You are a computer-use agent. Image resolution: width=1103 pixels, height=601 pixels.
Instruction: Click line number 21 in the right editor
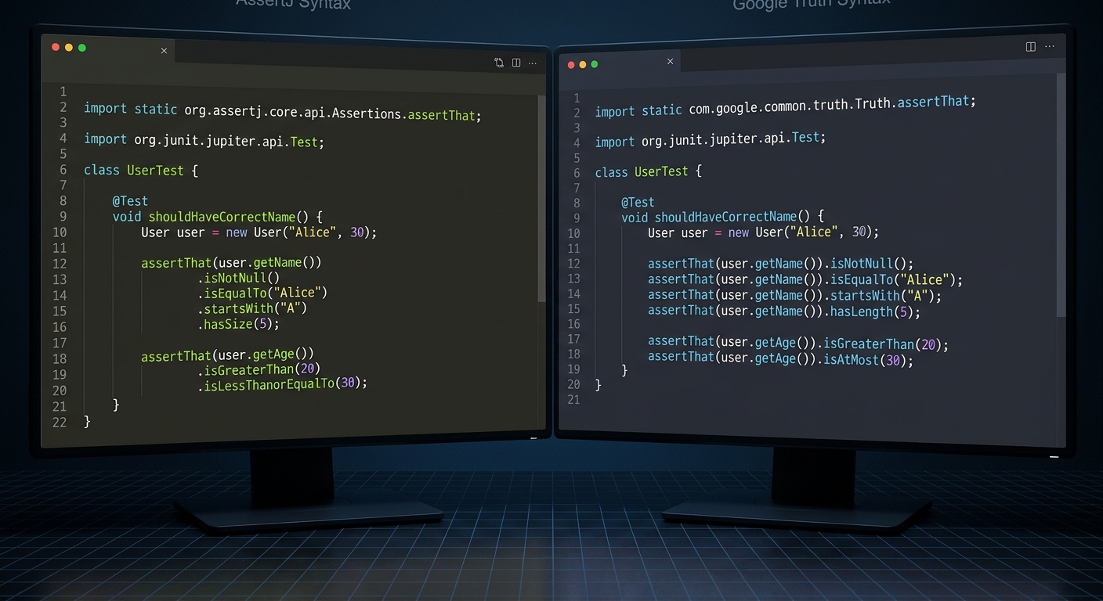tap(573, 400)
